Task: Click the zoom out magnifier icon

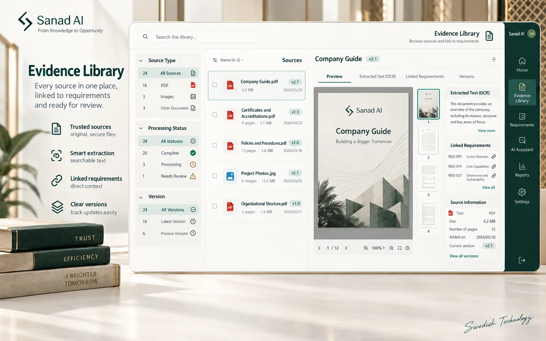Action: coord(391,248)
